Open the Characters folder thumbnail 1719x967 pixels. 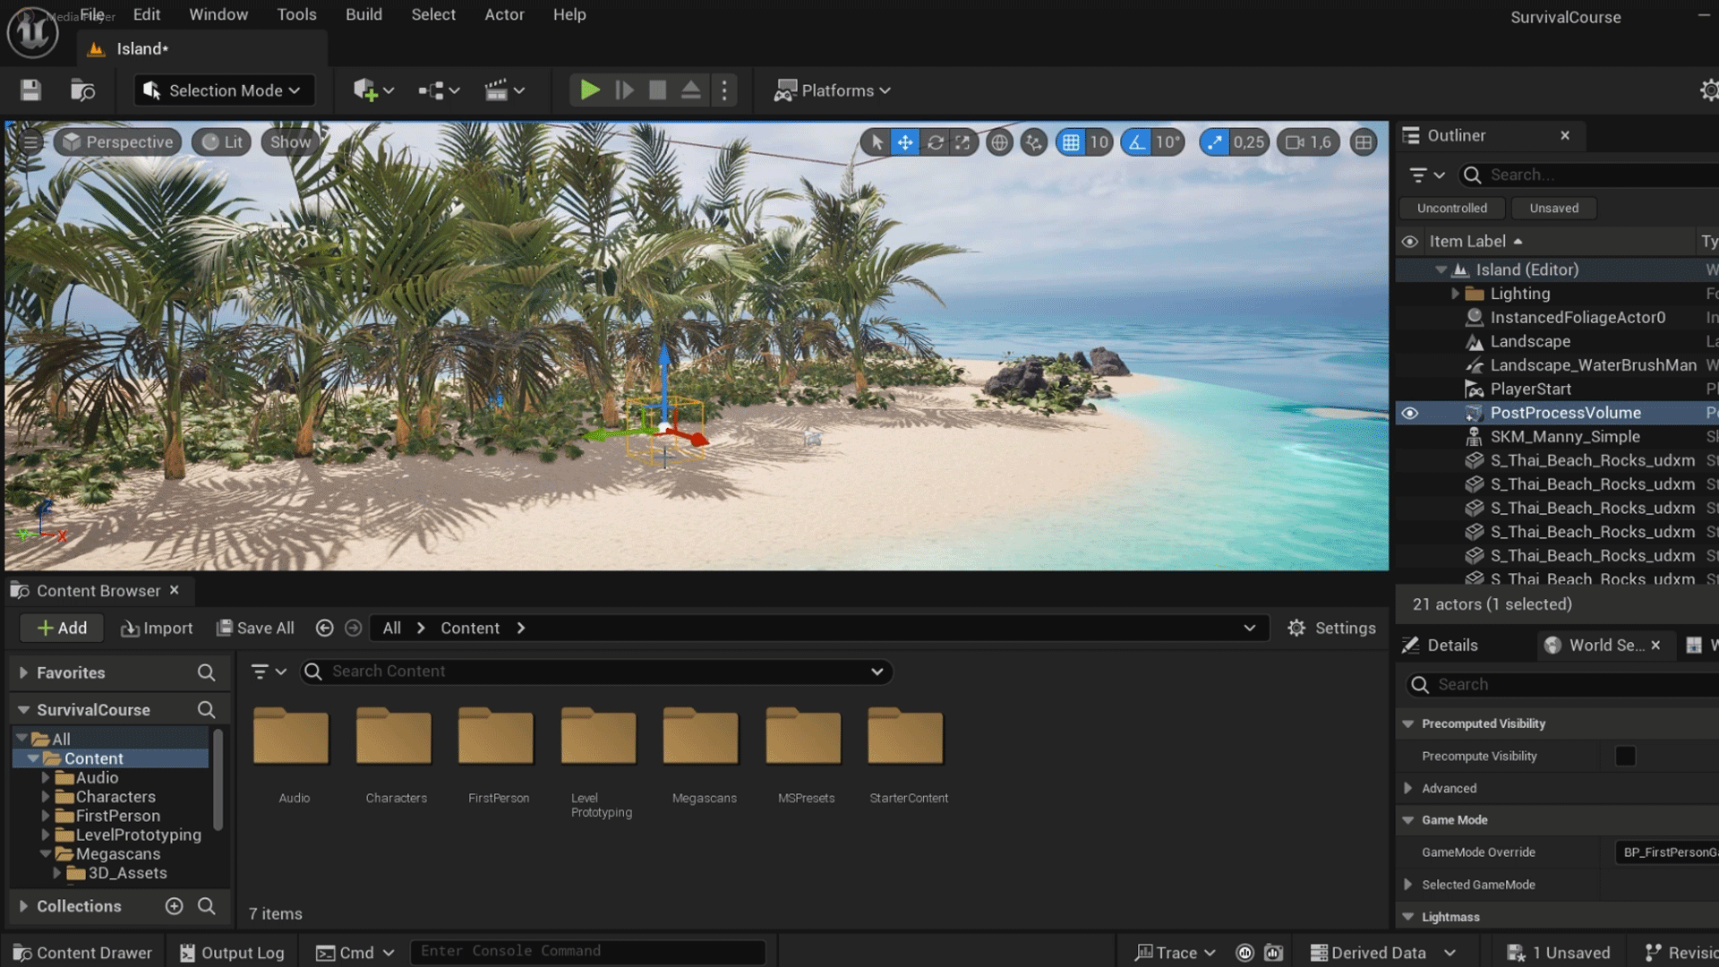395,736
